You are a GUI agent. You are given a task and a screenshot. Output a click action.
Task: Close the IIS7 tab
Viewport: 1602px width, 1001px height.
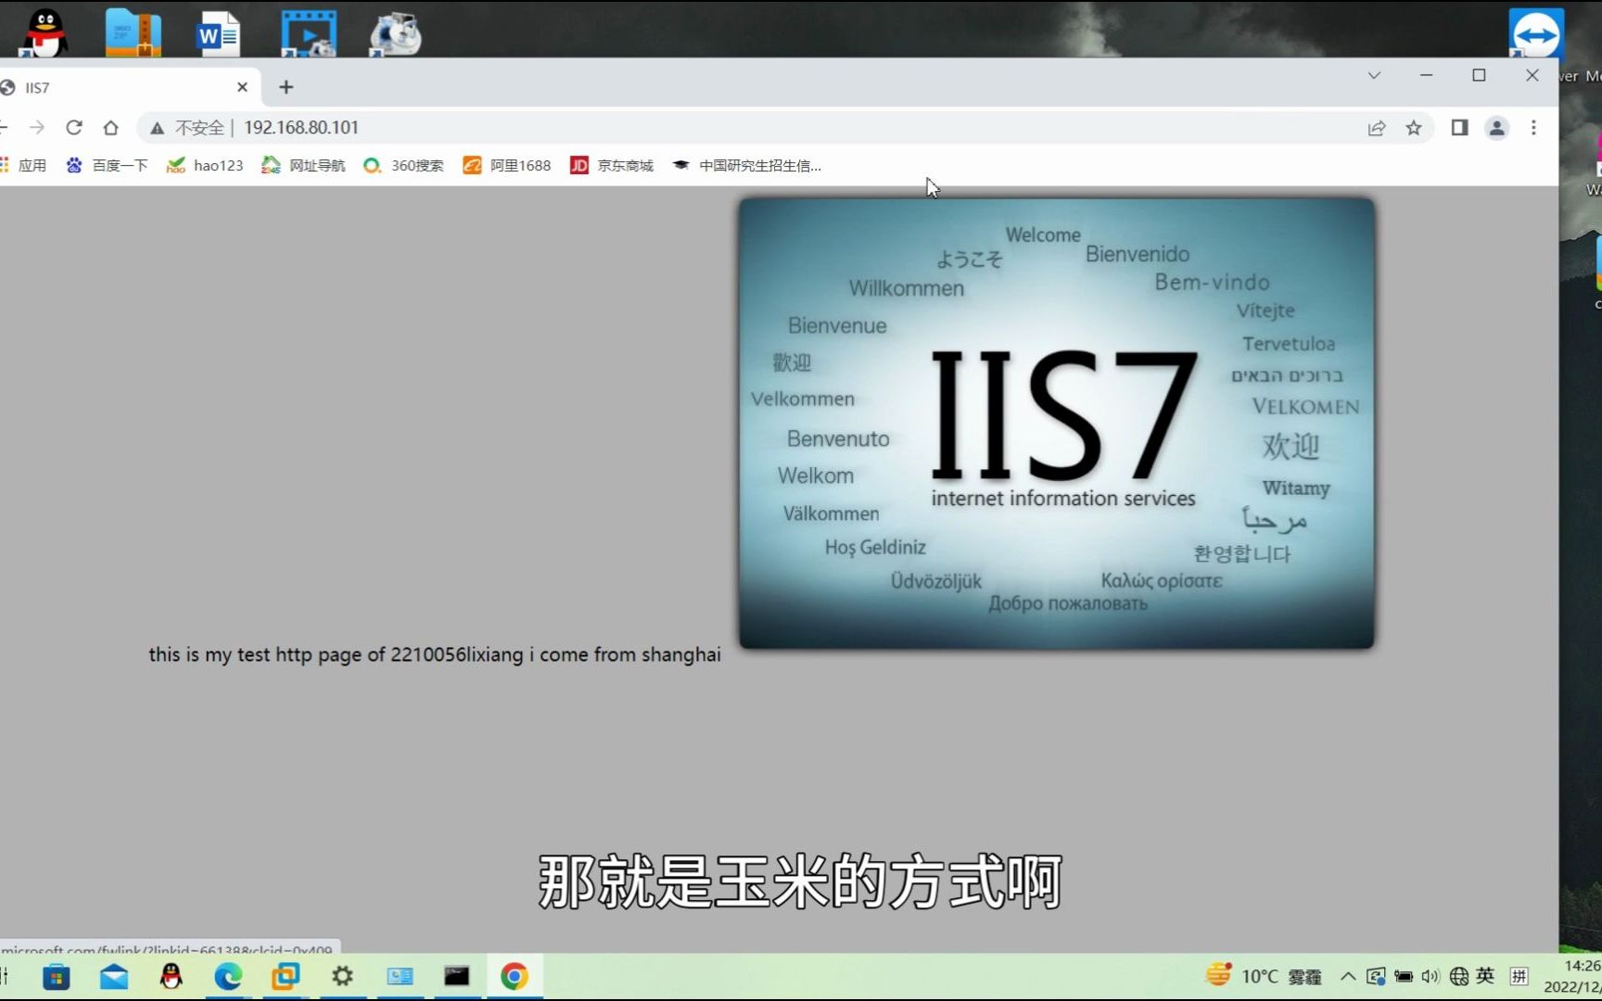tap(242, 87)
